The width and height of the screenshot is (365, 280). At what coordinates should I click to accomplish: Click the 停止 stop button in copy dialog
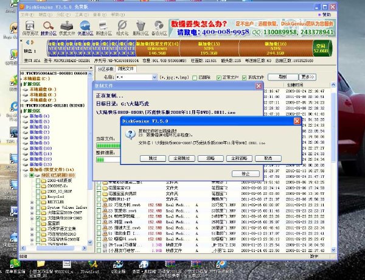[246, 173]
